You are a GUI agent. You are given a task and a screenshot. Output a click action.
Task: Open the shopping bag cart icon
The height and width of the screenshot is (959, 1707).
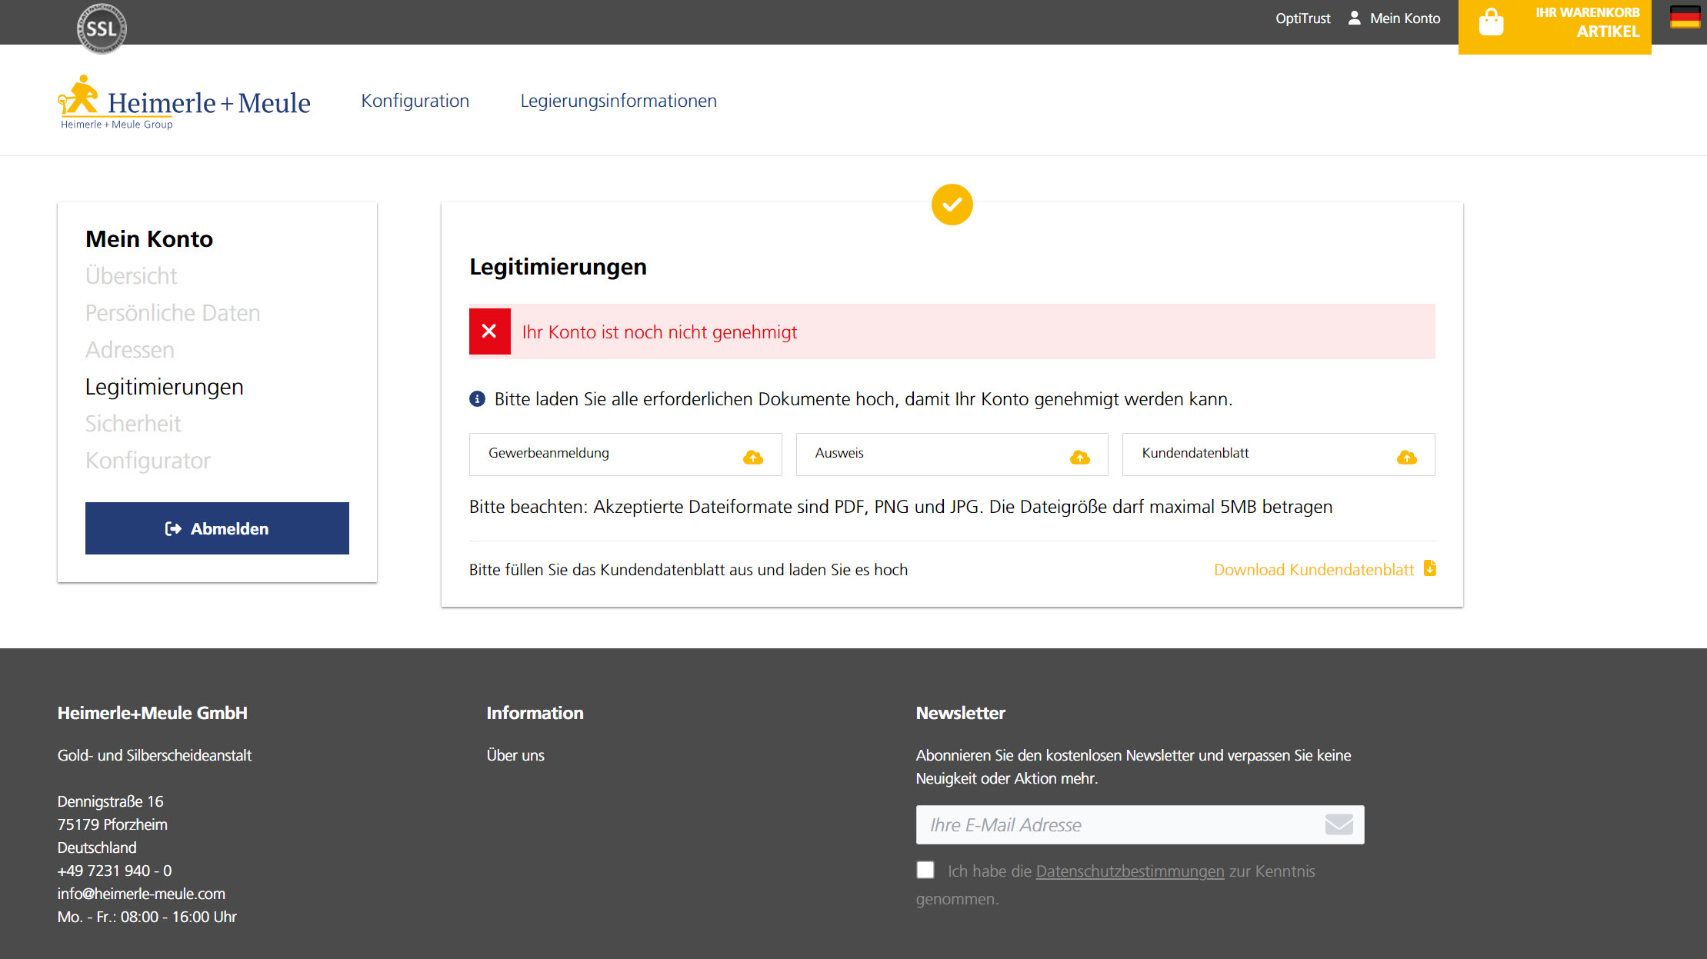pyautogui.click(x=1491, y=23)
